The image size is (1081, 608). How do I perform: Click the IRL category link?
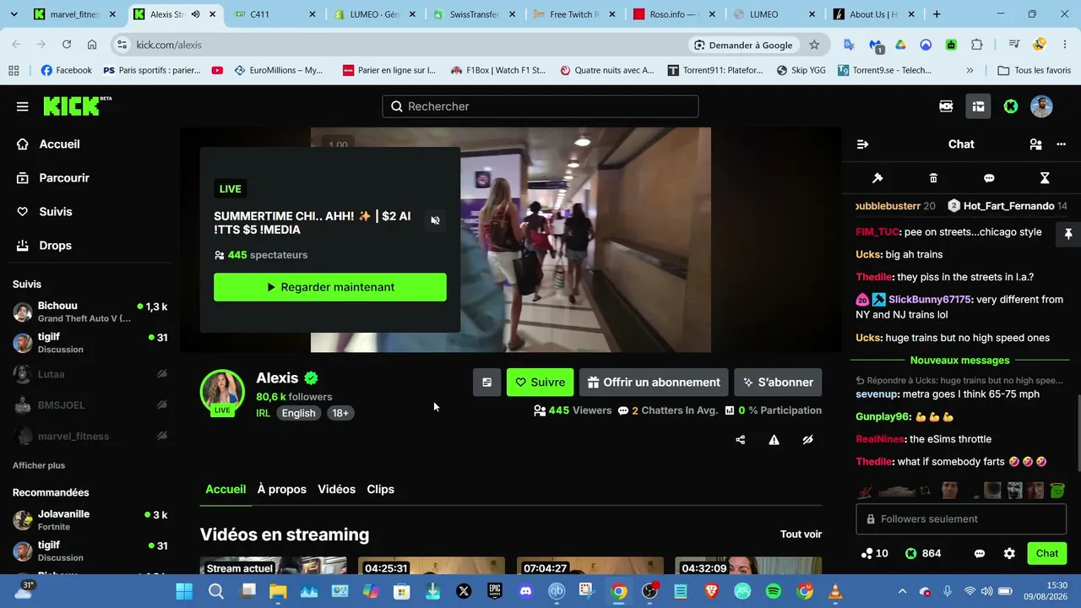[263, 413]
